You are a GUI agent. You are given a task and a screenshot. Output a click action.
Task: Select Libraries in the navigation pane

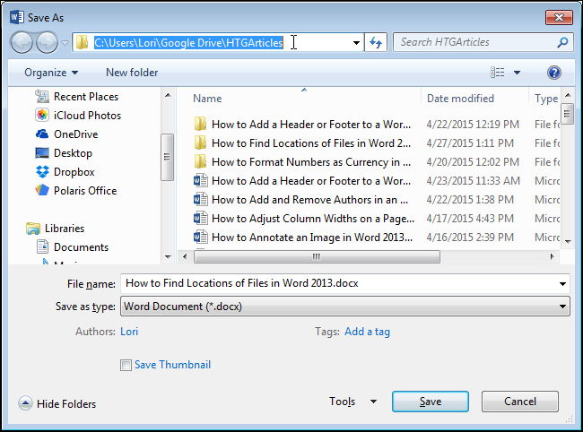[65, 228]
